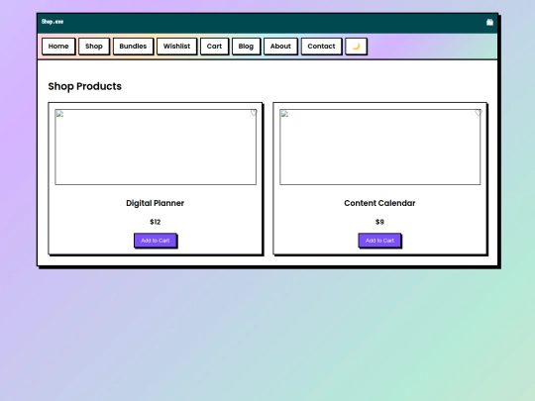Image resolution: width=535 pixels, height=401 pixels.
Task: Open the Contact page
Action: pyautogui.click(x=321, y=47)
